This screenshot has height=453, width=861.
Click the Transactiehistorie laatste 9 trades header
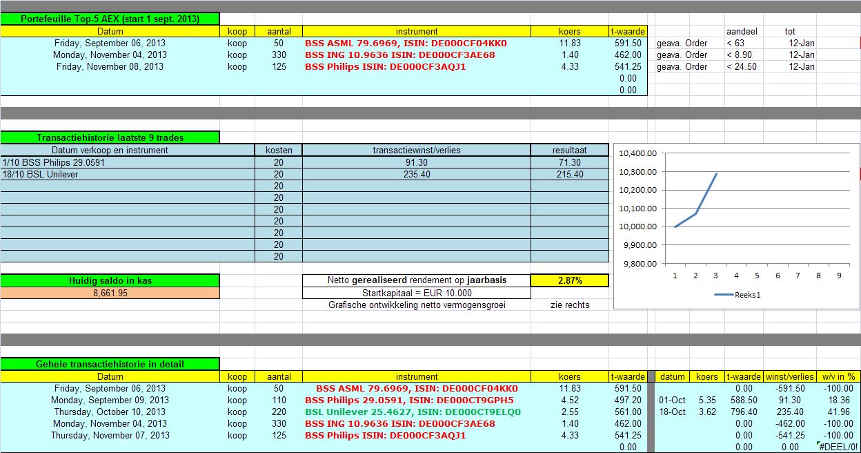(x=110, y=137)
